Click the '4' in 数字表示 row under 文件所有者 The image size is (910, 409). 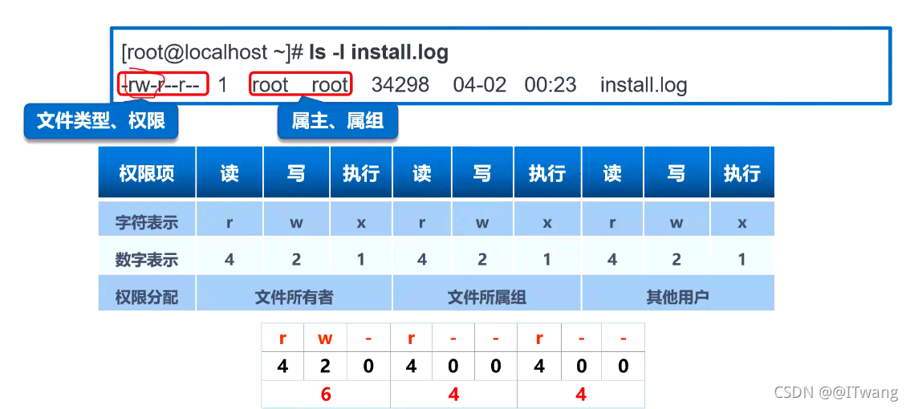230,259
